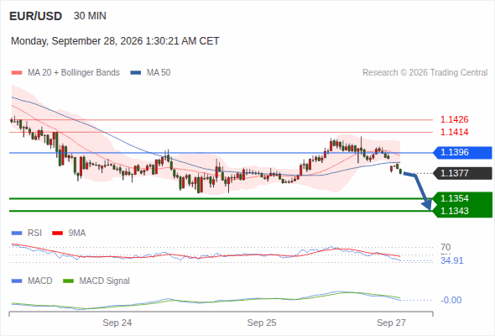The width and height of the screenshot is (495, 336).
Task: Click the RSI blue legend marker
Action: 17,234
